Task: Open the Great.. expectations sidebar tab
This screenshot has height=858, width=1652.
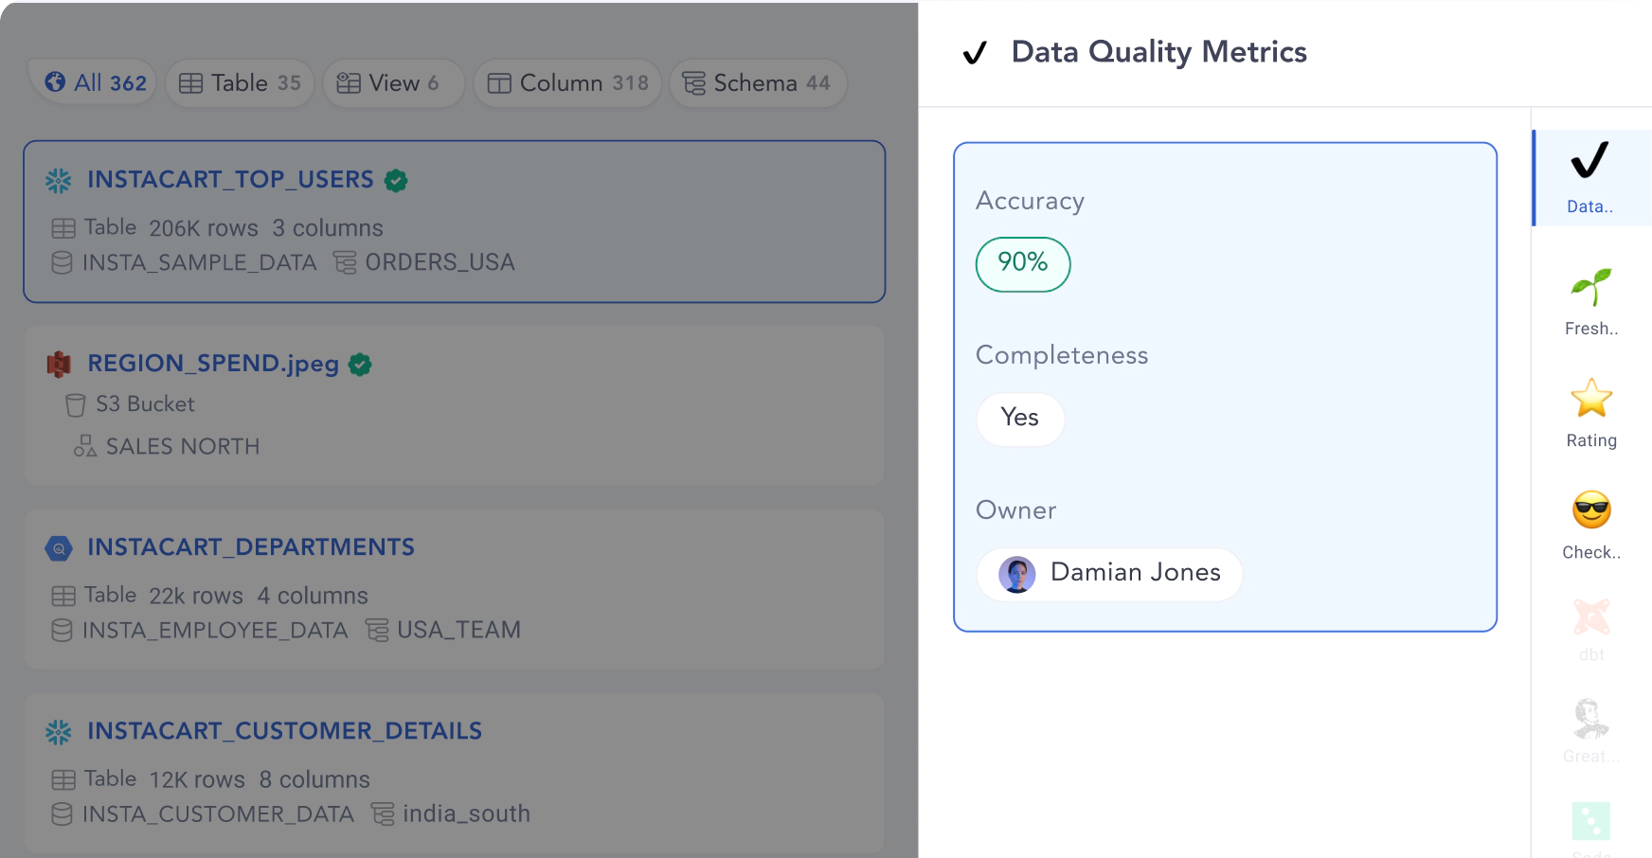Action: 1591,731
